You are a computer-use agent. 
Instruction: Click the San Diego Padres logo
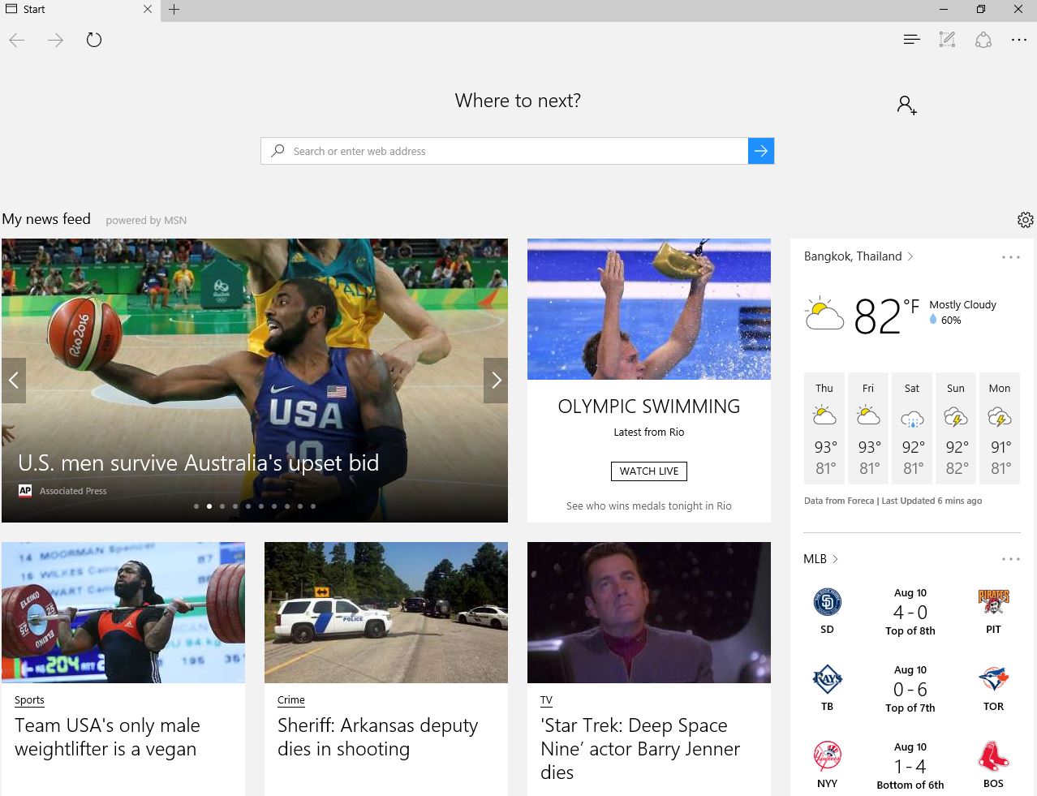(x=827, y=602)
